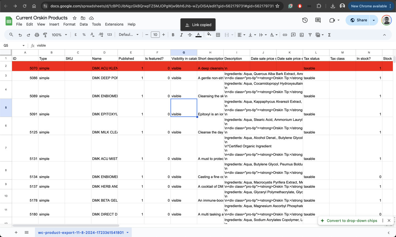Dismiss the drop-down chips suggestion
This screenshot has width=396, height=237.
(x=389, y=221)
